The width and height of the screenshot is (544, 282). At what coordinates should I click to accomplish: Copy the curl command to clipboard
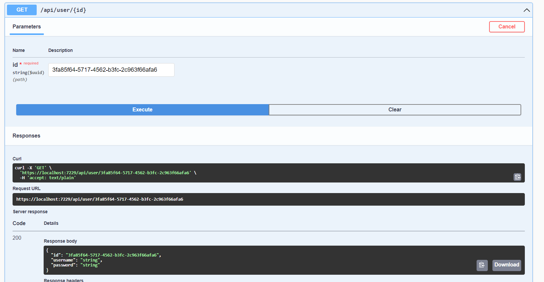click(x=517, y=177)
